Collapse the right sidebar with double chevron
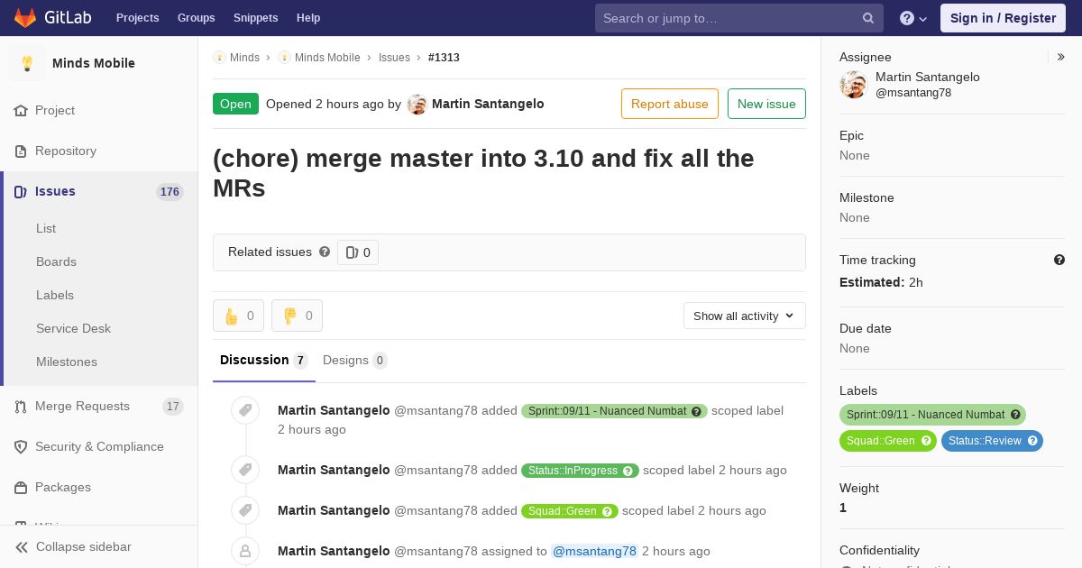The image size is (1082, 568). pos(1061,57)
